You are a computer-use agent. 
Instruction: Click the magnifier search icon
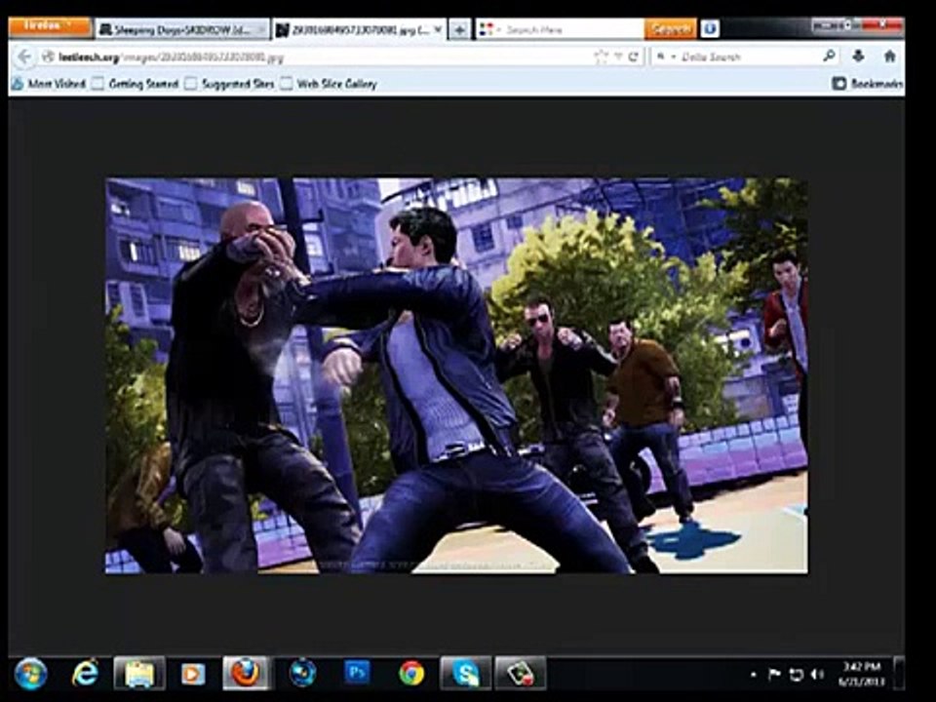(829, 57)
